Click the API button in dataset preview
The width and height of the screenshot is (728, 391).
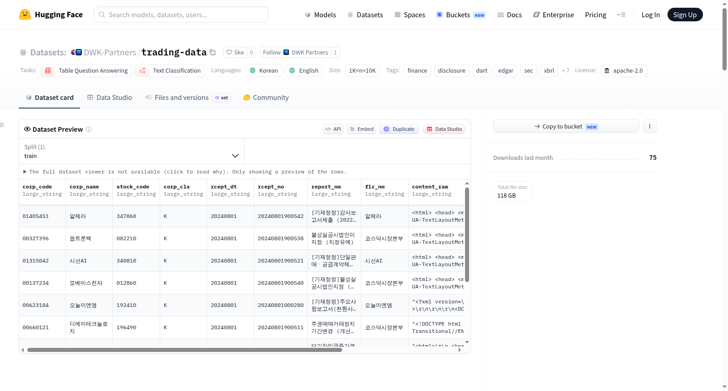coord(333,129)
